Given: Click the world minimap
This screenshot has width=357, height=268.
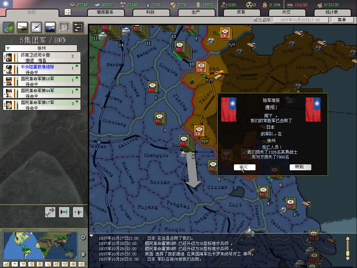Looking at the screenshot, I should click(x=40, y=246).
